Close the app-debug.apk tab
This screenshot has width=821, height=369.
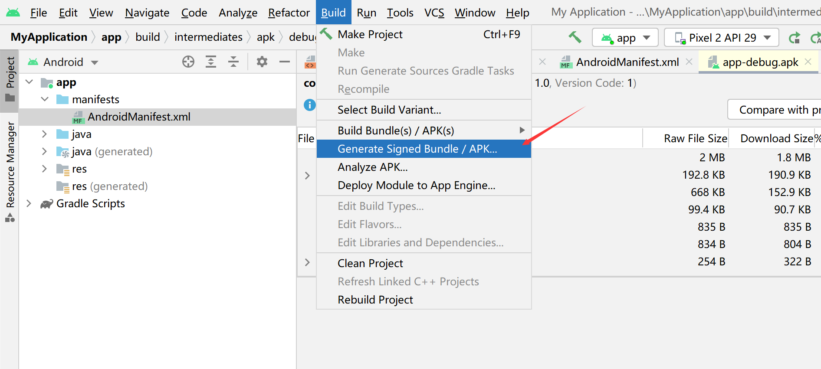click(808, 62)
